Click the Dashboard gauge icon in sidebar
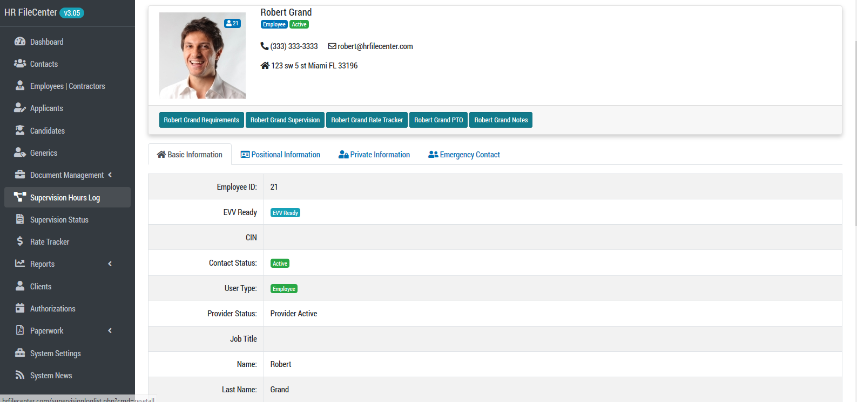The height and width of the screenshot is (402, 857). 20,41
